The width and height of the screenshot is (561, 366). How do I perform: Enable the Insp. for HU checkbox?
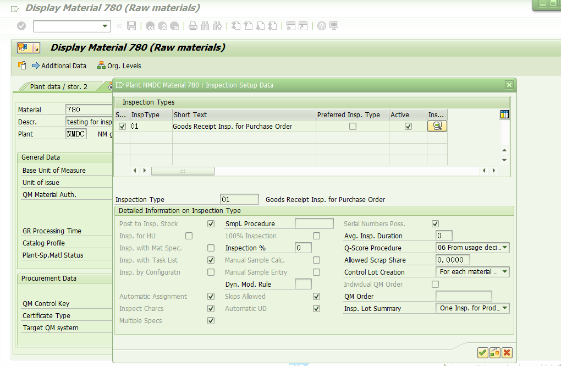click(x=189, y=235)
